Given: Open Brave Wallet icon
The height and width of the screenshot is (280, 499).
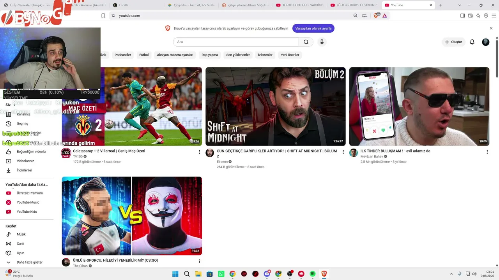Looking at the screenshot, I should 470,16.
